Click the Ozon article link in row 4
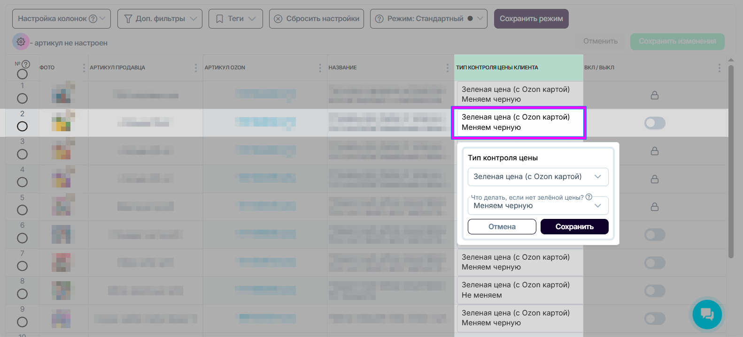Viewport: 743px width, 337px height. coord(265,178)
